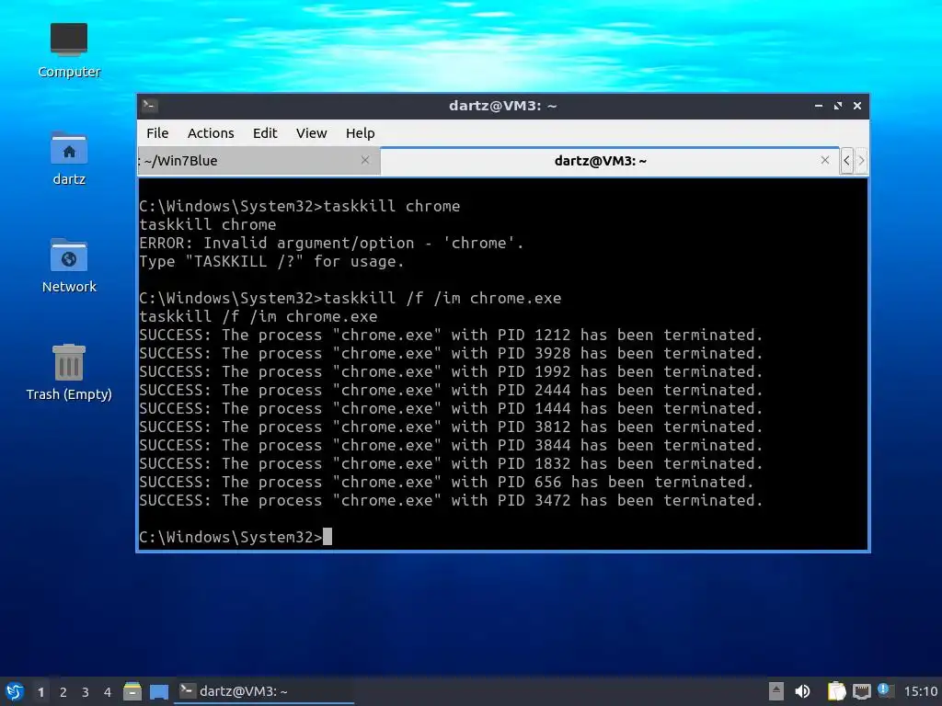
Task: Click the 'C:\Windows\System32>taskkill /f /im chrome.exe' command line
Action: click(x=350, y=299)
